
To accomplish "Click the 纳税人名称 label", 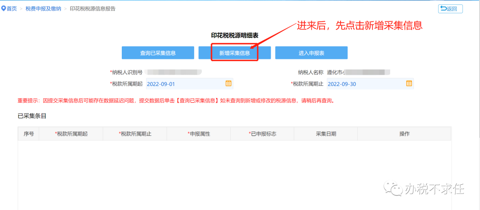I will click(311, 72).
